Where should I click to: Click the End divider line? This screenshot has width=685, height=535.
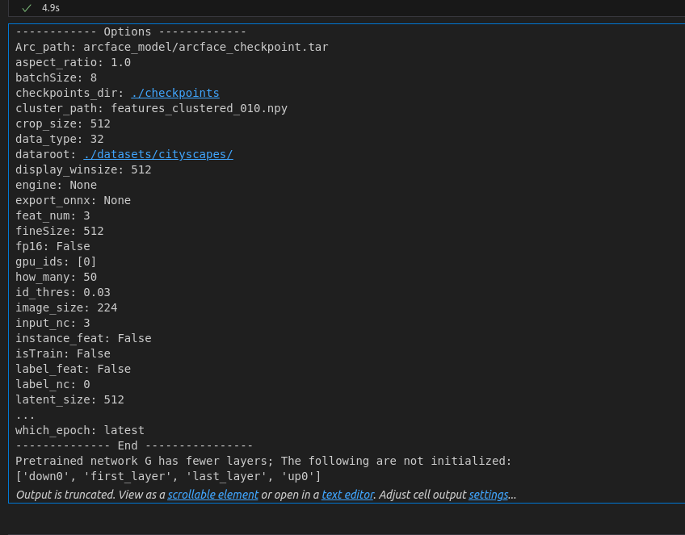click(133, 445)
